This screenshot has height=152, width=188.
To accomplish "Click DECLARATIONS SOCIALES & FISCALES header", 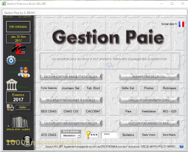I will click(x=71, y=100).
